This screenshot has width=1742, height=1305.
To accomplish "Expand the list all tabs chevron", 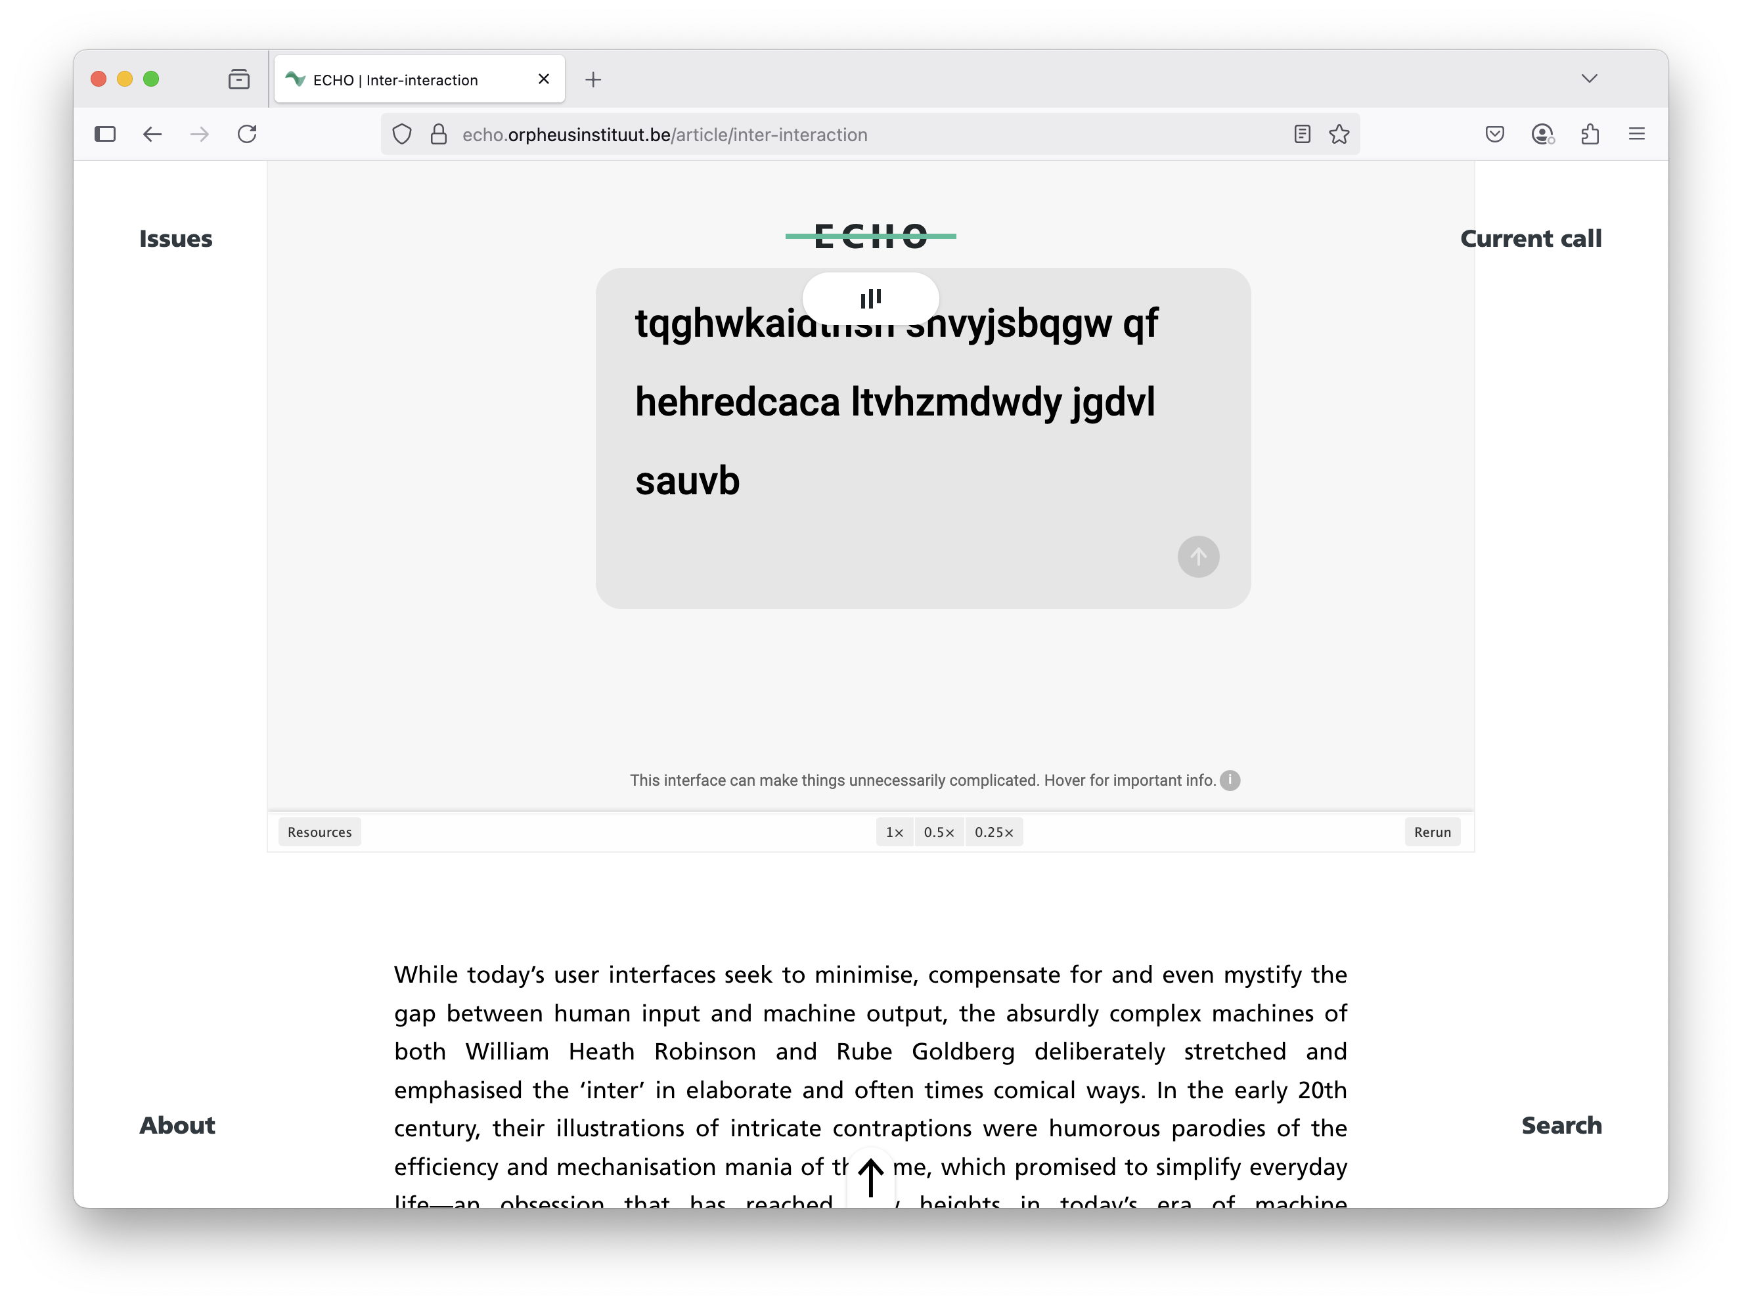I will tap(1588, 79).
